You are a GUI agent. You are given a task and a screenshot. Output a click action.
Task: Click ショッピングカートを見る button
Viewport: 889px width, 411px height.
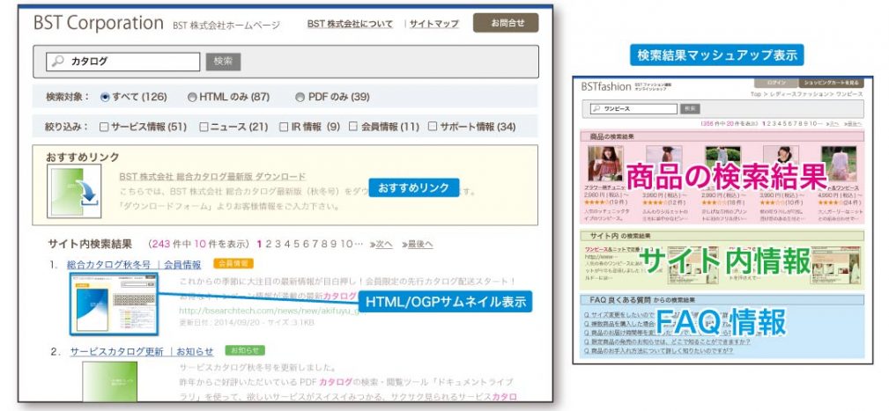831,84
